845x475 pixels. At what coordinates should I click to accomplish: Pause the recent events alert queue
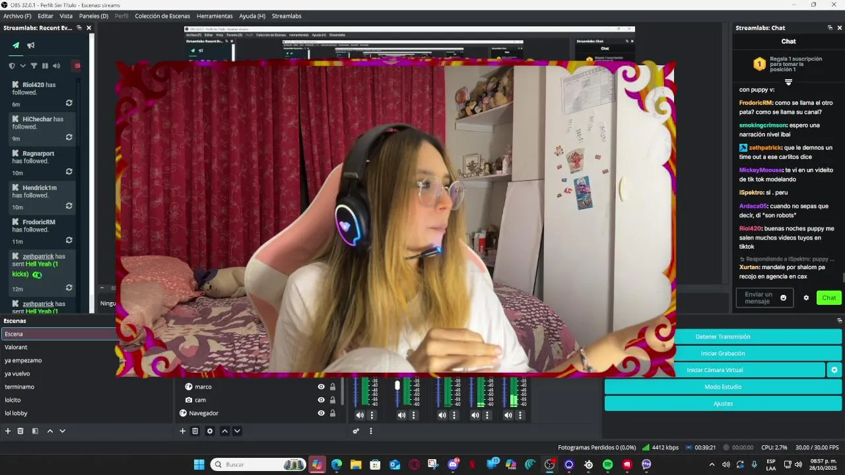[x=45, y=66]
